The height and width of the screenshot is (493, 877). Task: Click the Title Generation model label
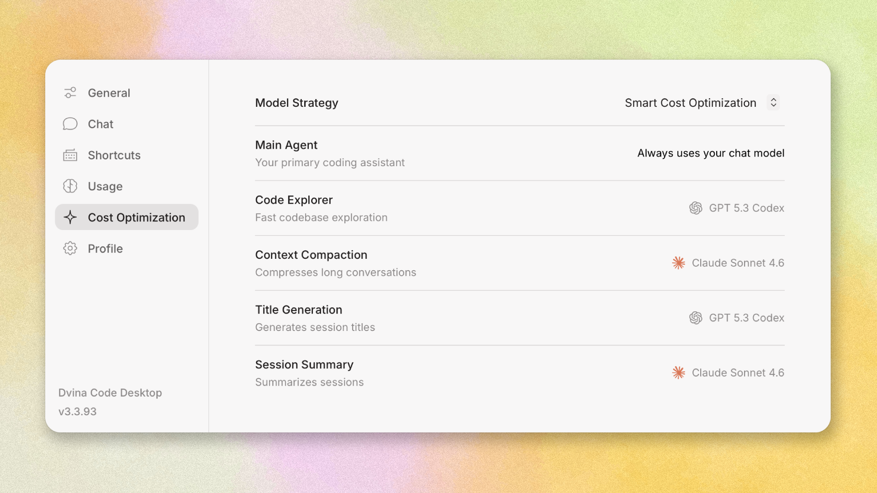746,318
